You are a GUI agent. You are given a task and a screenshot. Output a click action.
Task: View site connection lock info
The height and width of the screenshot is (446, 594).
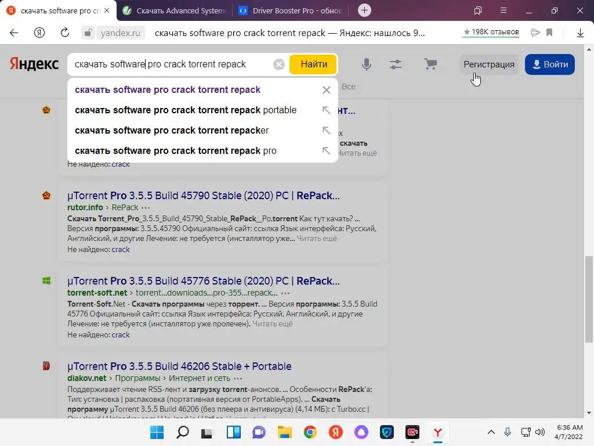pyautogui.click(x=88, y=33)
